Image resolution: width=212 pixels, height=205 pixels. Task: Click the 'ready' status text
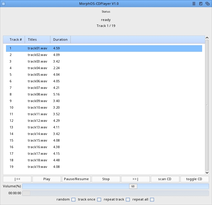(x=106, y=20)
